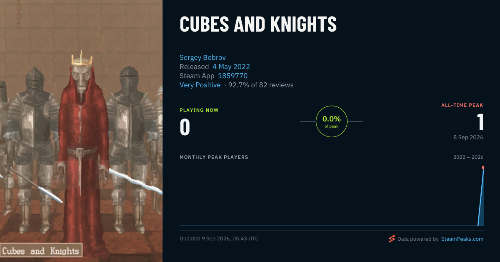Click the Cubes and Knights title heading

click(258, 25)
